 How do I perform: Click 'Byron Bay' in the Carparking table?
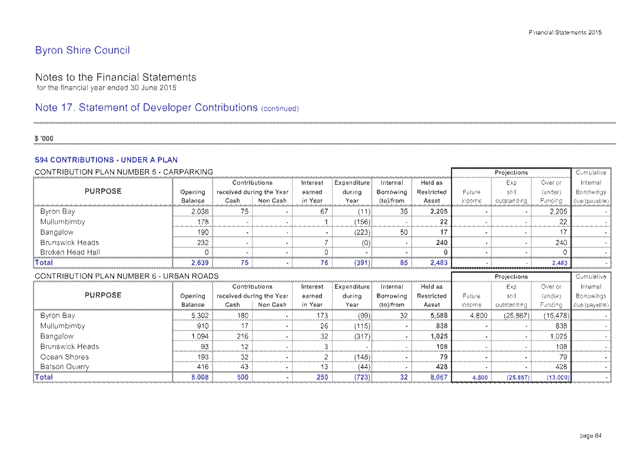(x=58, y=212)
